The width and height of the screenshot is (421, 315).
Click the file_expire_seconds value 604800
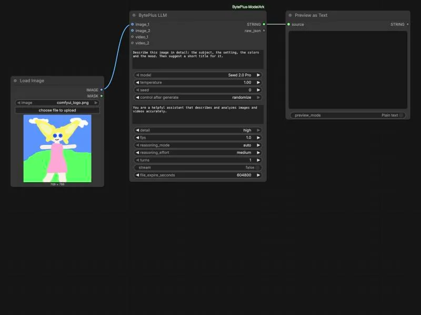(x=244, y=175)
